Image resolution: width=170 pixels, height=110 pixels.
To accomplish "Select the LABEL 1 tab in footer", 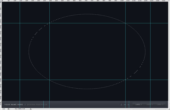I will click(x=139, y=104).
